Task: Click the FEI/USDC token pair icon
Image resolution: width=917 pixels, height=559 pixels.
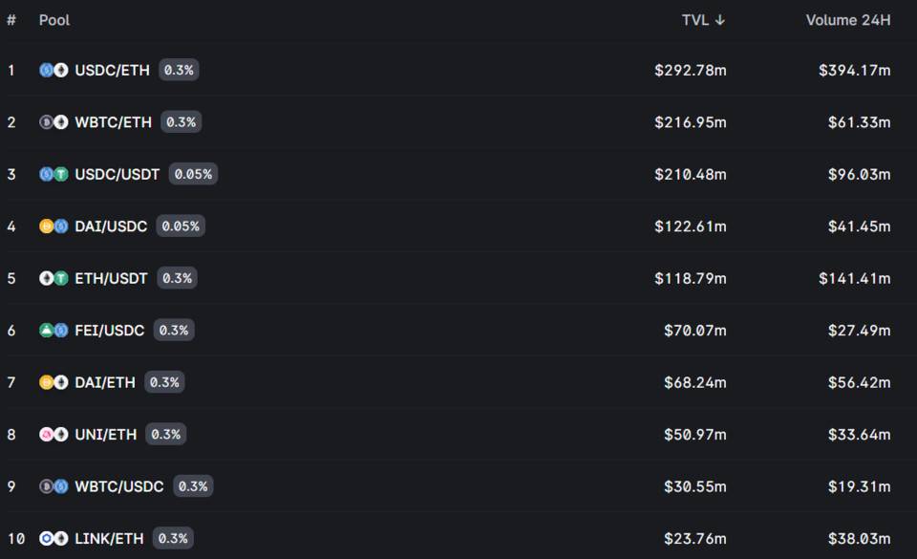Action: point(53,331)
